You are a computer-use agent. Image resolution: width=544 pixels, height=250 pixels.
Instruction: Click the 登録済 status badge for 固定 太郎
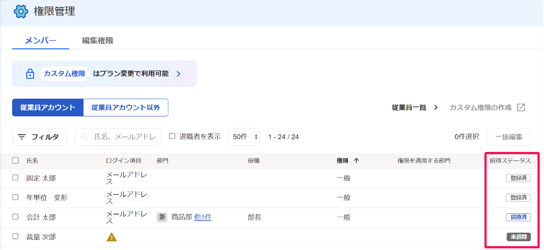tap(518, 178)
